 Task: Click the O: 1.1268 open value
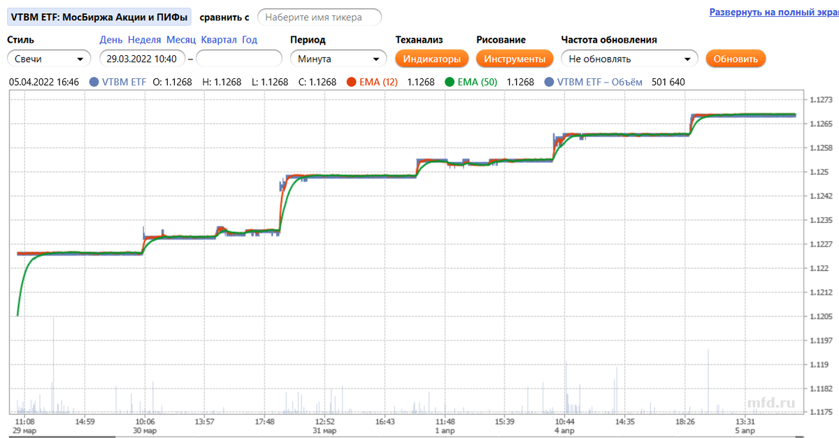[x=173, y=82]
